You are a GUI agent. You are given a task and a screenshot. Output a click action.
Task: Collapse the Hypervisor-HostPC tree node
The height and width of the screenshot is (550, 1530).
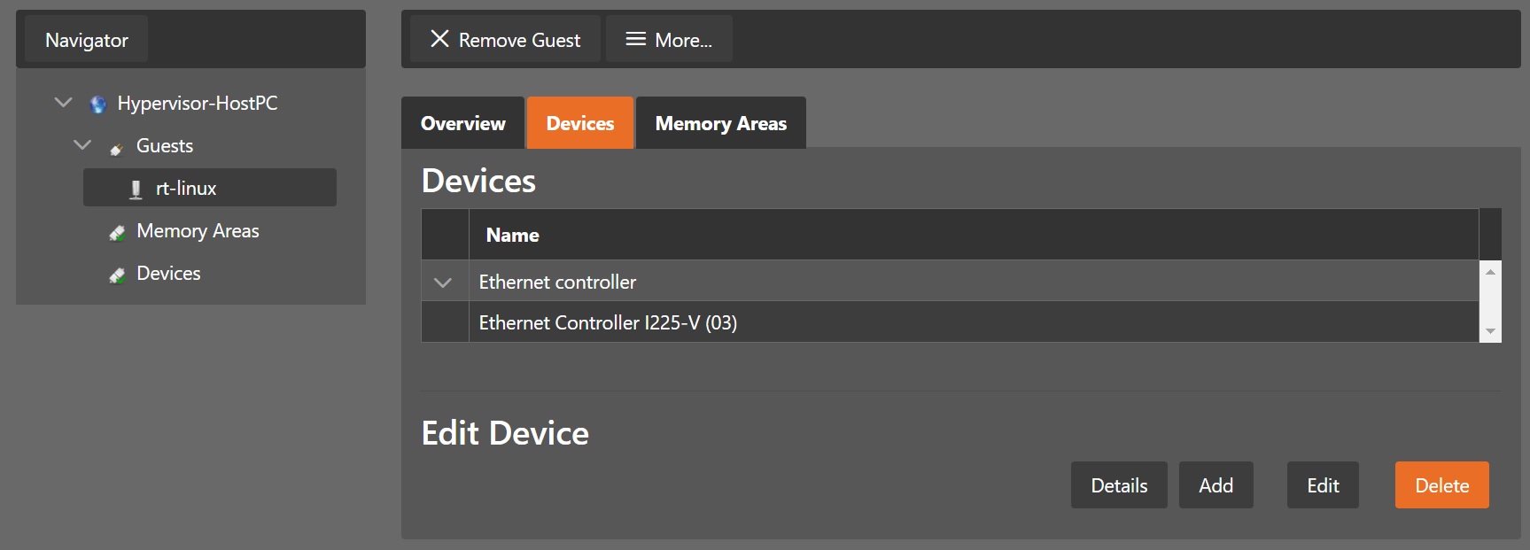62,102
